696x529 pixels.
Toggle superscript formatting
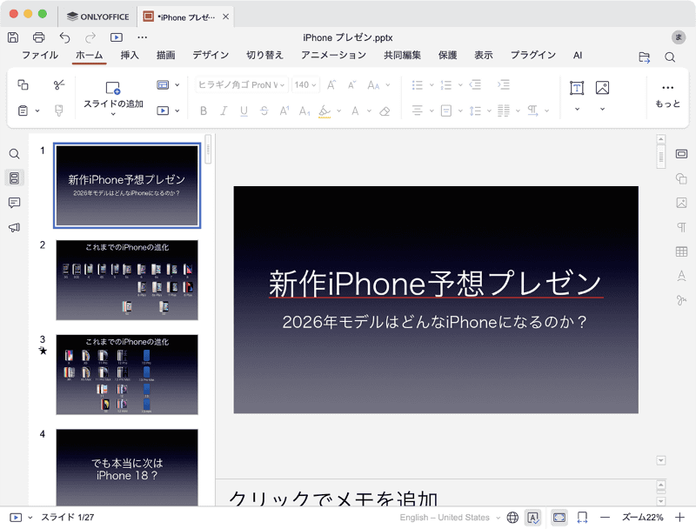(x=284, y=111)
